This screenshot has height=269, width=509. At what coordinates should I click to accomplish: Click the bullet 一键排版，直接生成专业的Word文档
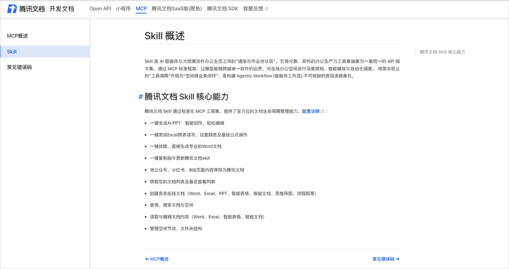tap(185, 147)
